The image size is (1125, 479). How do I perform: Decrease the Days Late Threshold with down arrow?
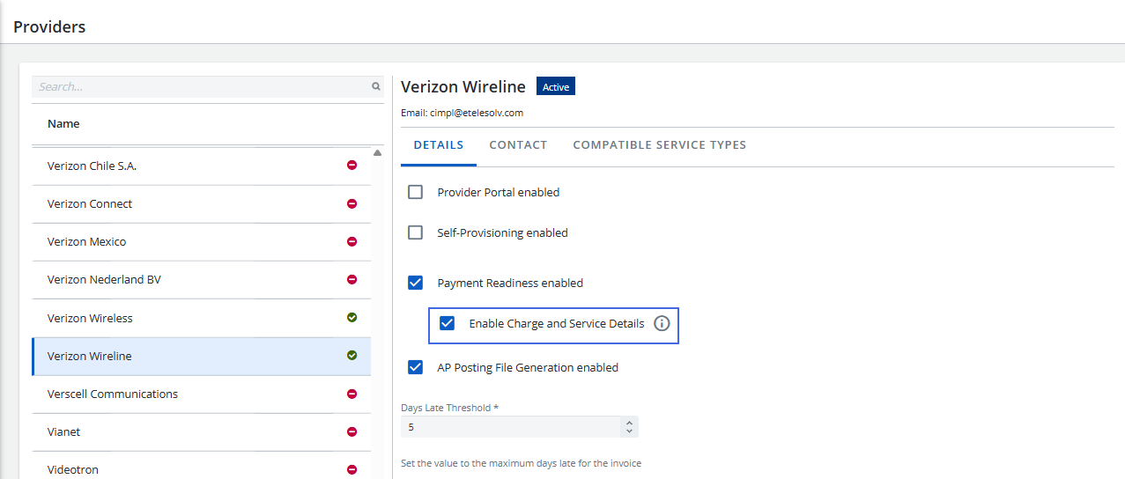pyautogui.click(x=628, y=431)
